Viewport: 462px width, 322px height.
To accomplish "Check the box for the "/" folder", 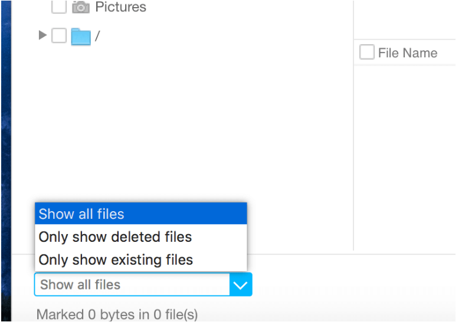I will [x=59, y=35].
